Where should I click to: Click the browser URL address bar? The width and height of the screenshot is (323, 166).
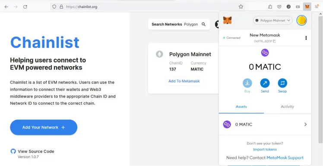[147, 7]
